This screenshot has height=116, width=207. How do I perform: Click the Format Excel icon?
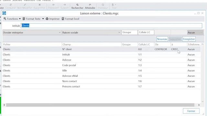63,19
